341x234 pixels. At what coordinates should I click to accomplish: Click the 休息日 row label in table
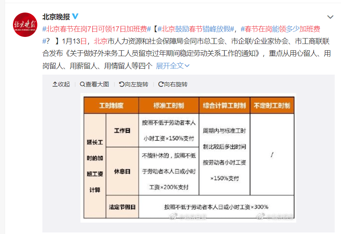coord(122,171)
